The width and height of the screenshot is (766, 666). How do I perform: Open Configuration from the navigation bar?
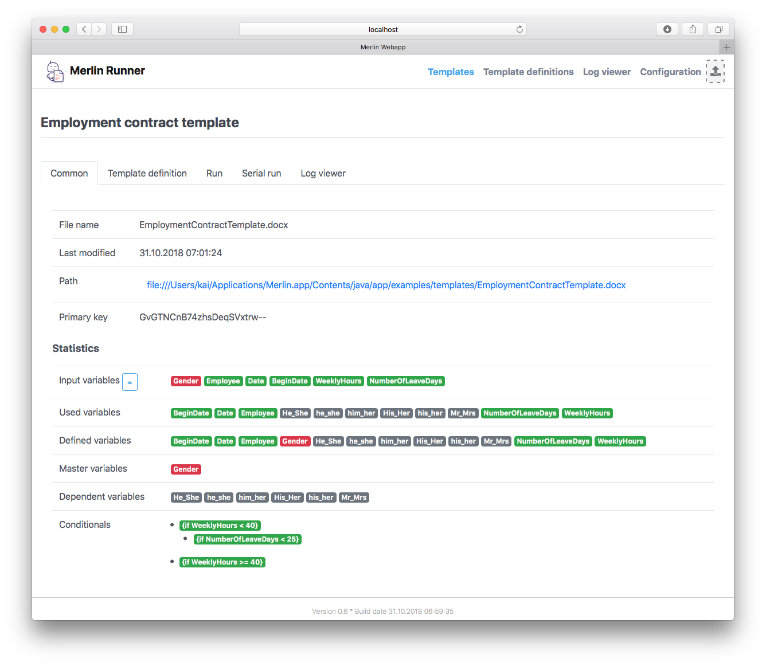[670, 72]
